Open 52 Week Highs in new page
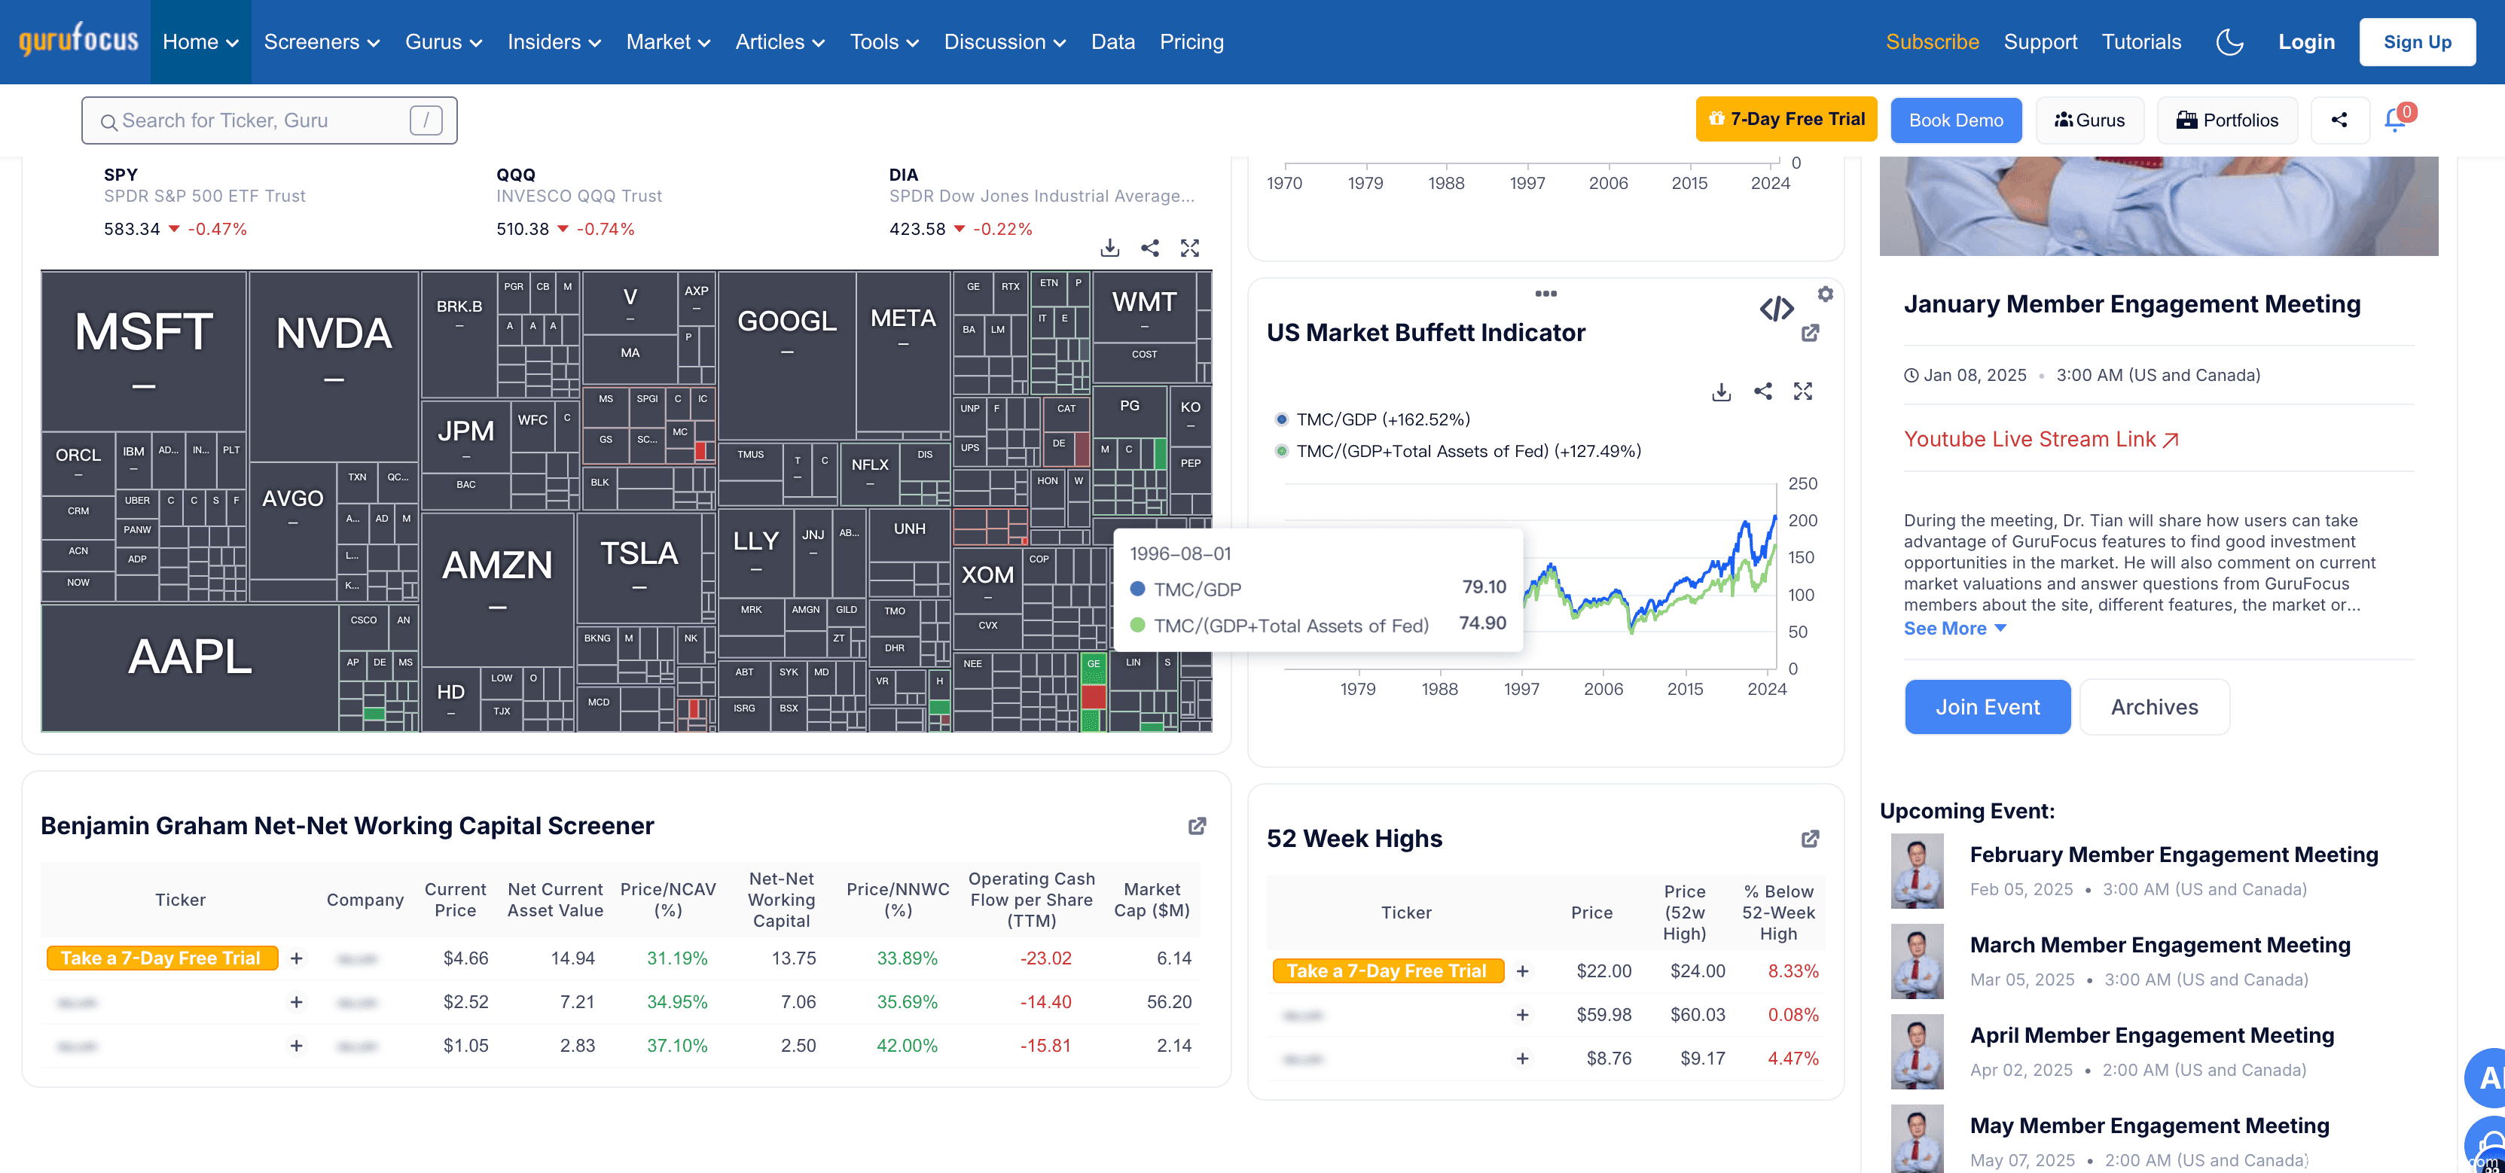Image resolution: width=2505 pixels, height=1173 pixels. 1810,839
